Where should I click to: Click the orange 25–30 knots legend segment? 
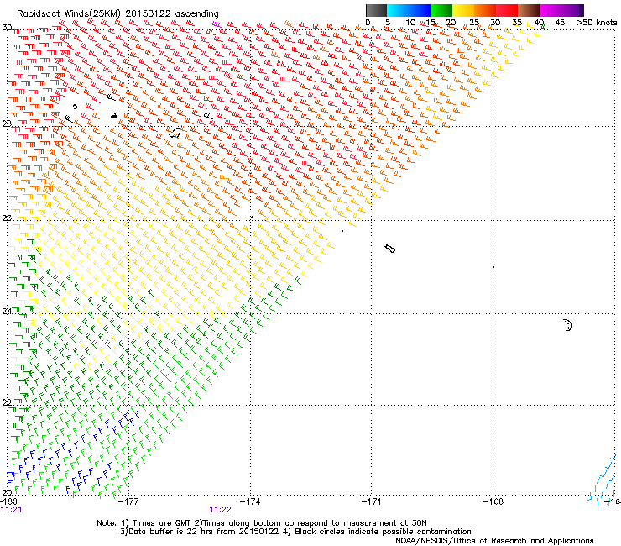(485, 10)
